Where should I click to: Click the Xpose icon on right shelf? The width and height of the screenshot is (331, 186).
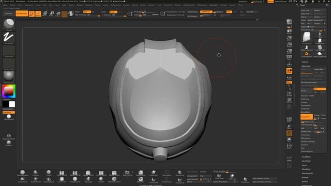click(x=289, y=146)
